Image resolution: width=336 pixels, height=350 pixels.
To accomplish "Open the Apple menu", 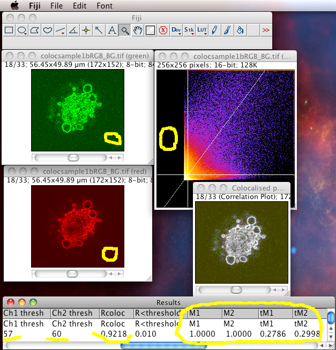I will 15,5.
